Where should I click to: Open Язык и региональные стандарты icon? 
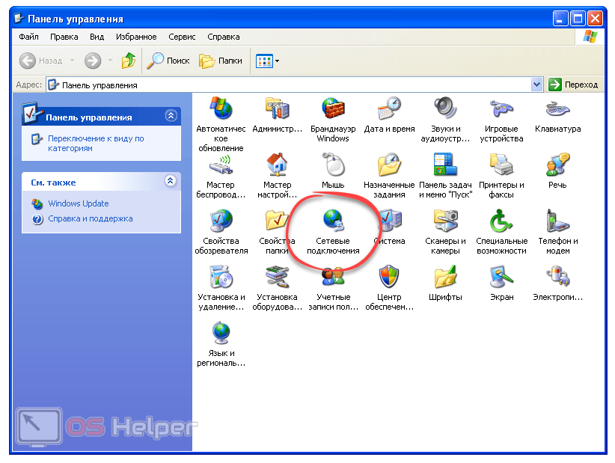click(221, 334)
